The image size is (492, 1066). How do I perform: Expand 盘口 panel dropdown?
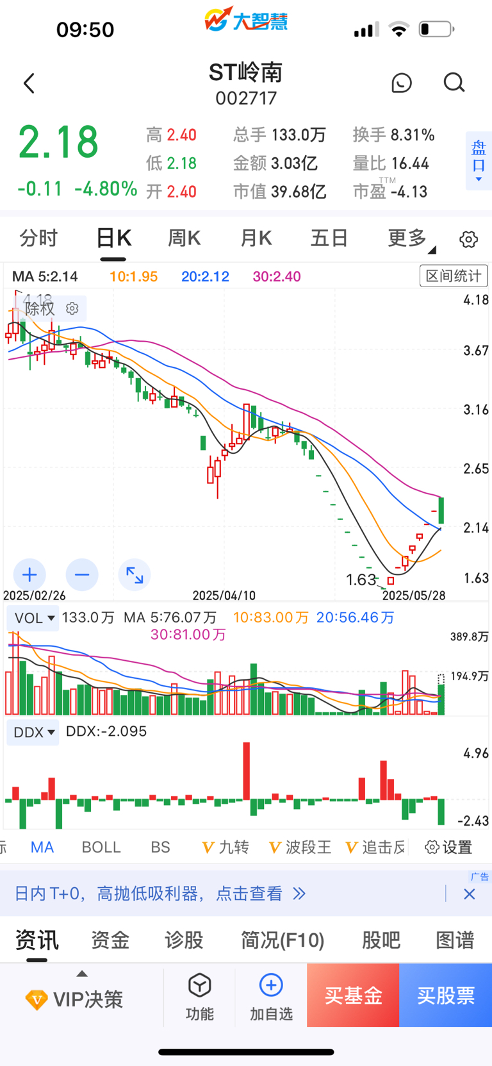(479, 162)
